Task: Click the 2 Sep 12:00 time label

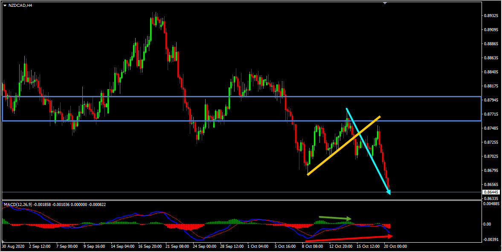Action: pyautogui.click(x=40, y=247)
